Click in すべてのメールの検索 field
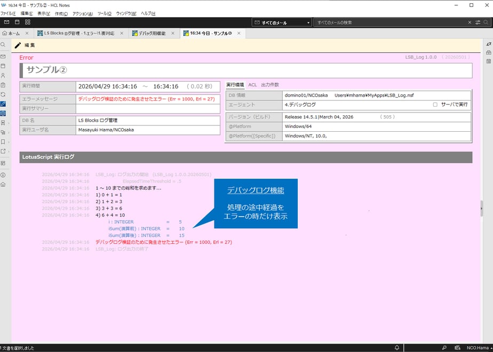Image resolution: width=493 pixels, height=352 pixels. click(390, 22)
